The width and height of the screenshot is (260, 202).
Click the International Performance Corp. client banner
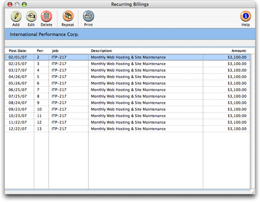click(130, 34)
